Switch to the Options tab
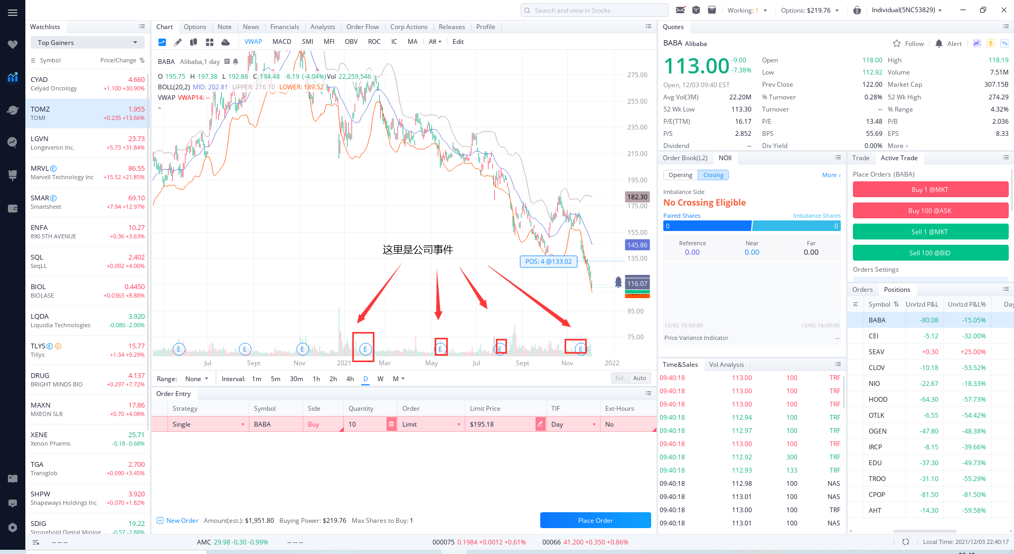The width and height of the screenshot is (1014, 554). [x=195, y=27]
